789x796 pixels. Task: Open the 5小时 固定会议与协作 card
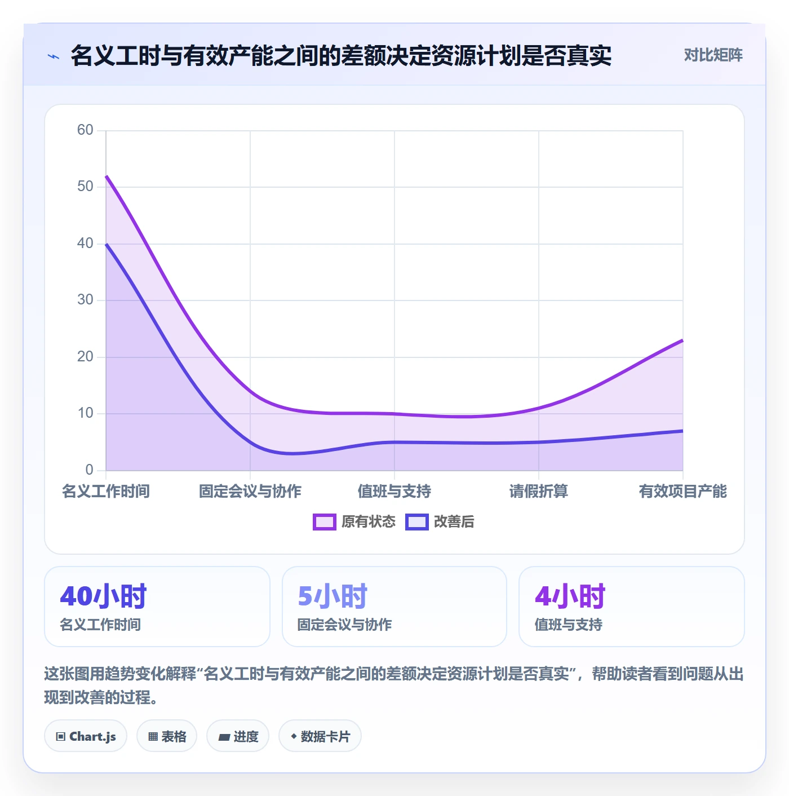[x=394, y=607]
